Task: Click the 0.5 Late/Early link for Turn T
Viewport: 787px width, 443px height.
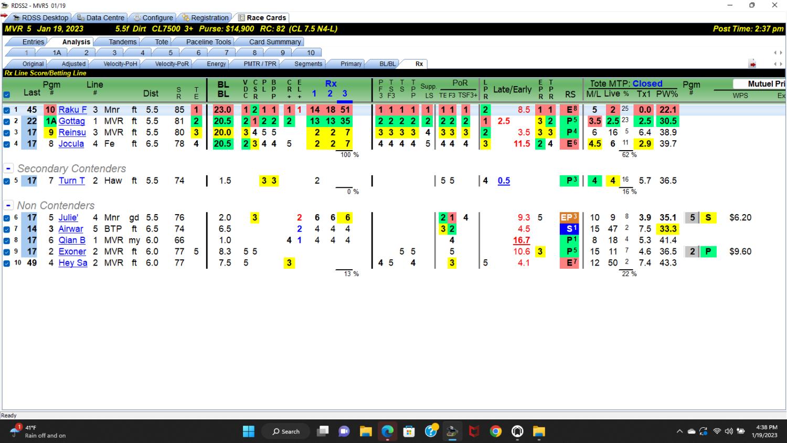Action: tap(504, 181)
